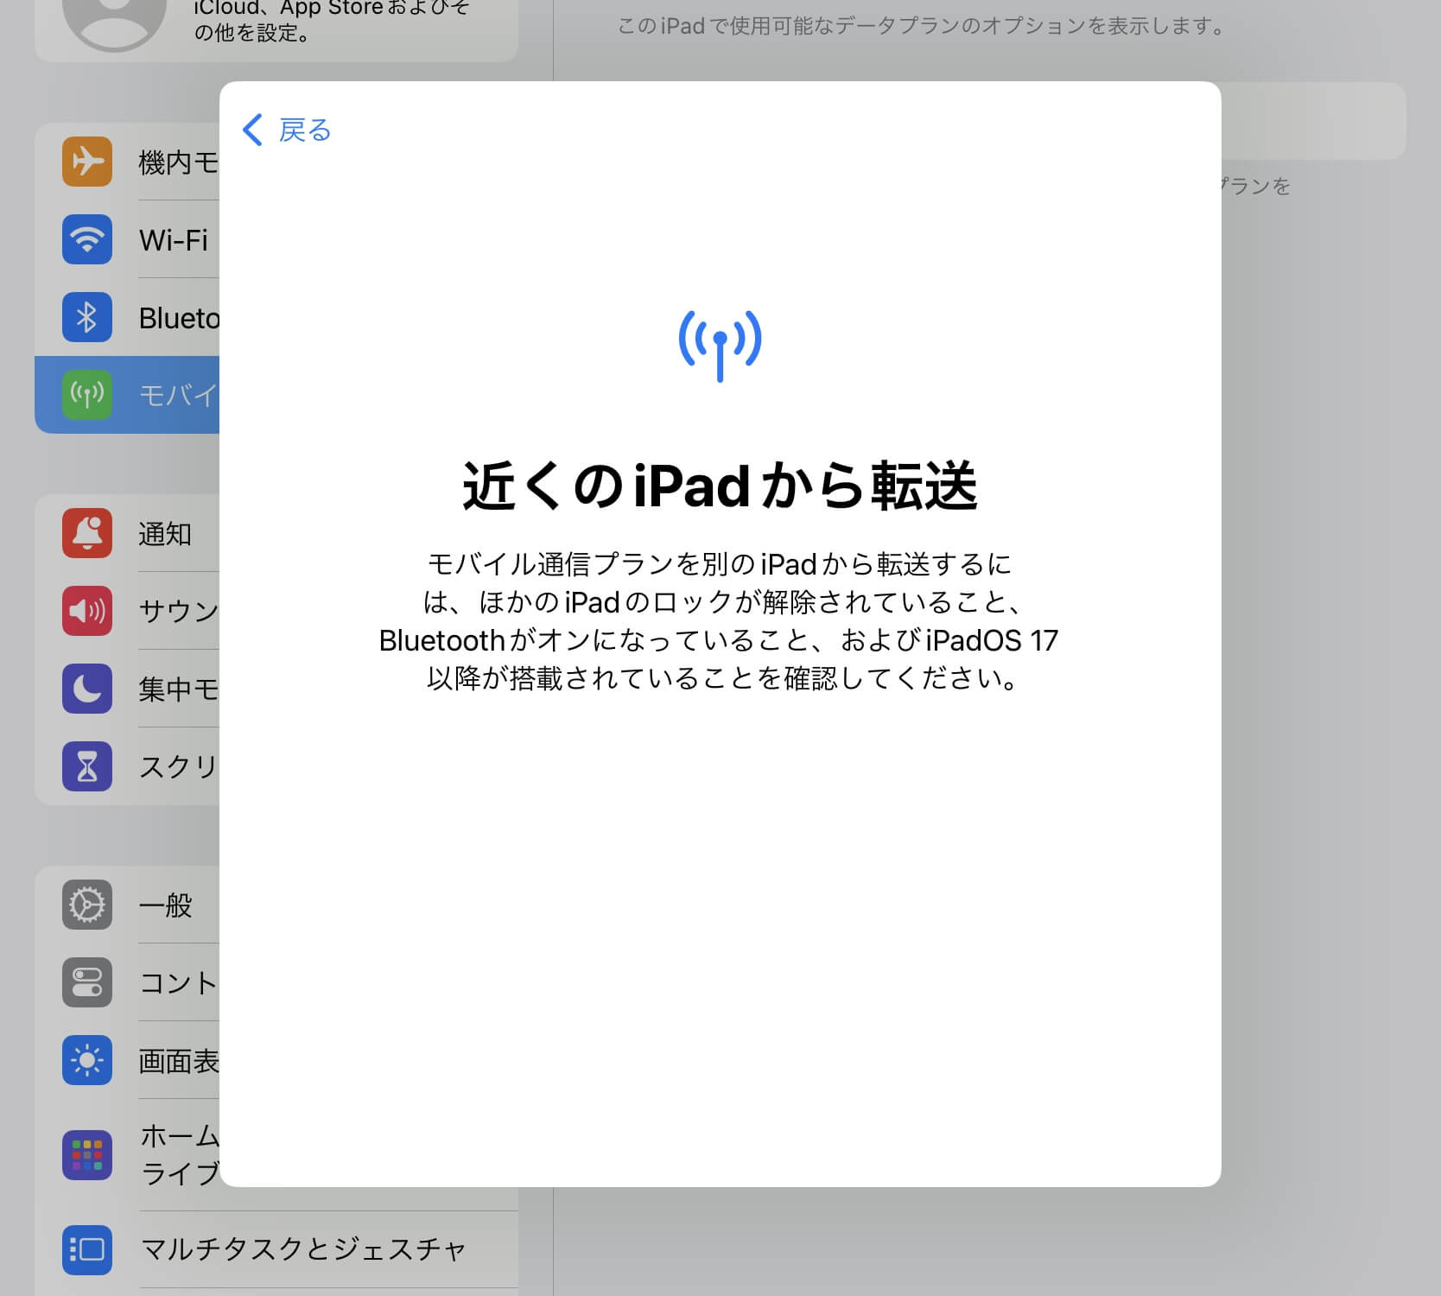Tap the blue back chevron arrow
Image resolution: width=1441 pixels, height=1296 pixels.
click(x=252, y=130)
